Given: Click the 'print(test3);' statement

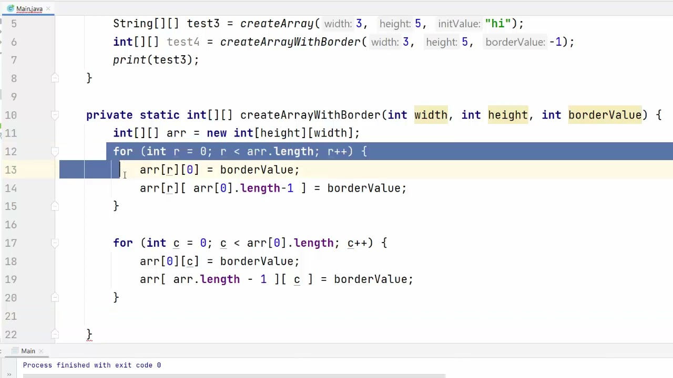Looking at the screenshot, I should tap(156, 60).
